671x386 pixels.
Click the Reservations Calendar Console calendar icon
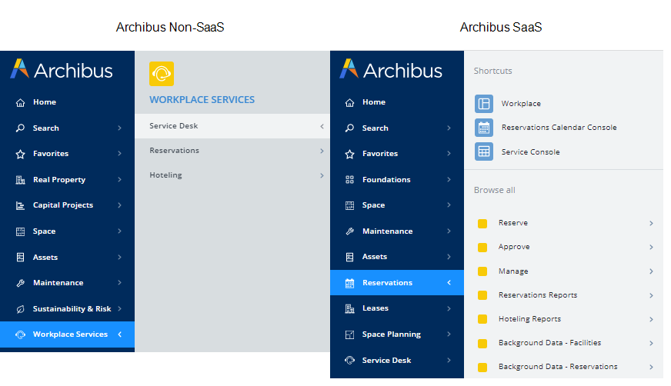[484, 128]
